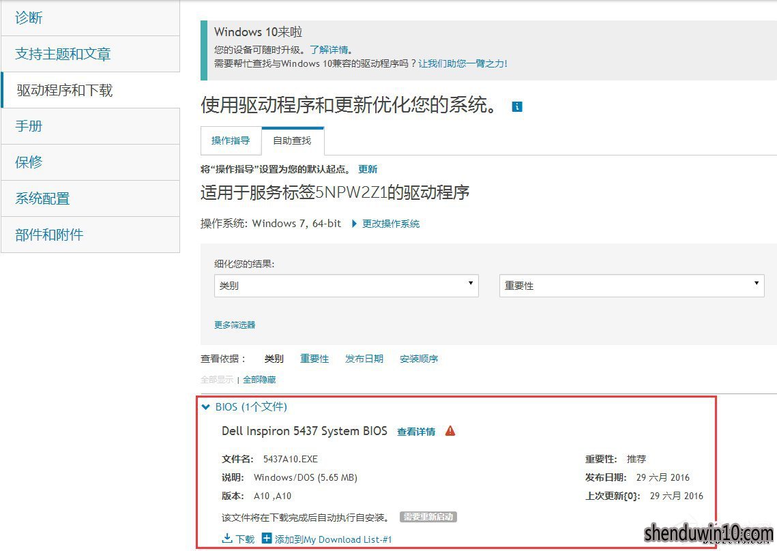Image resolution: width=777 pixels, height=551 pixels.
Task: Open the 类别 dropdown
Action: pos(347,286)
